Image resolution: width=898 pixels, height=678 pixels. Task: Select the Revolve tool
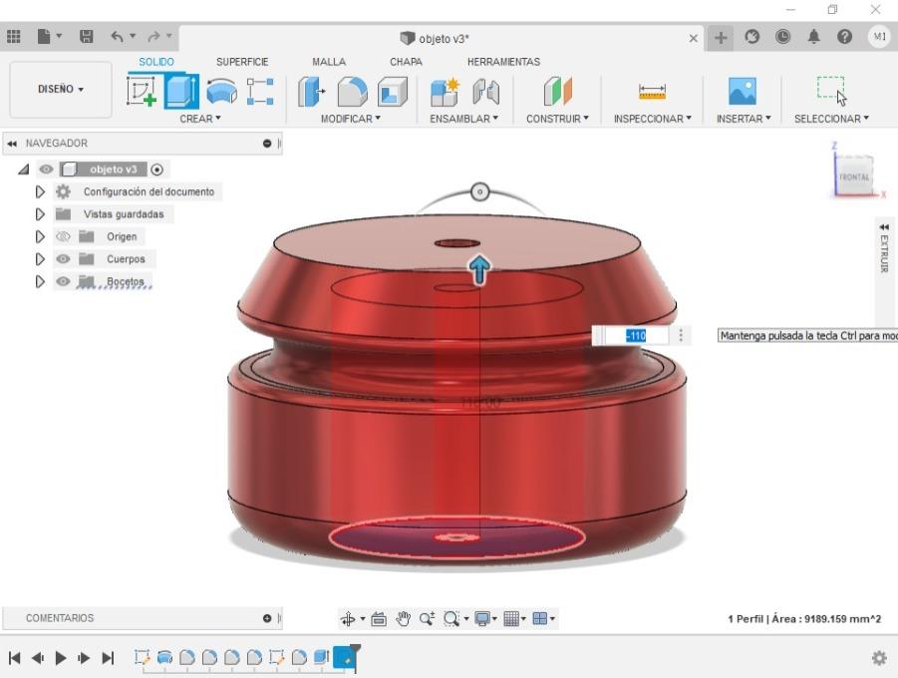point(221,91)
